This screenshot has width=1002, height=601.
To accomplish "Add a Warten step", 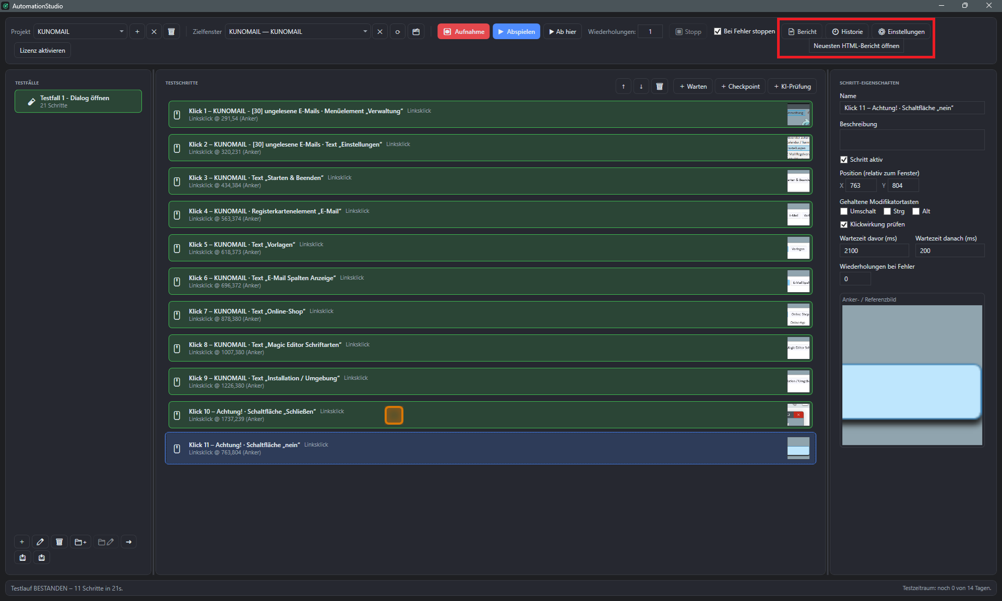I will pyautogui.click(x=693, y=87).
